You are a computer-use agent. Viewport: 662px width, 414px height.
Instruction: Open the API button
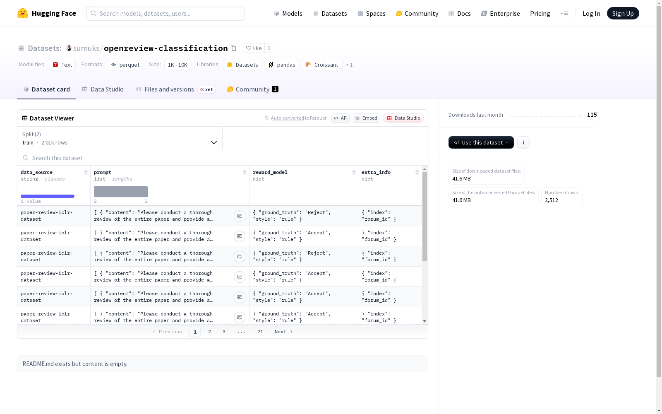tap(341, 118)
